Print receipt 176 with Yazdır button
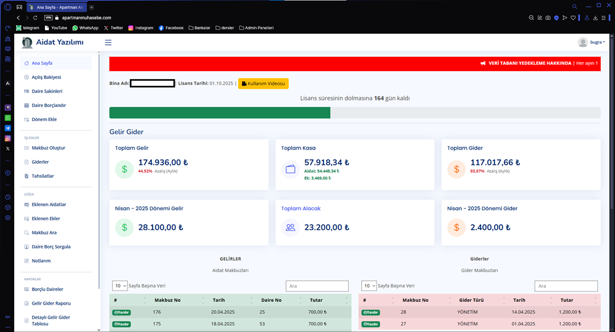The image size is (615, 332). 120,312
